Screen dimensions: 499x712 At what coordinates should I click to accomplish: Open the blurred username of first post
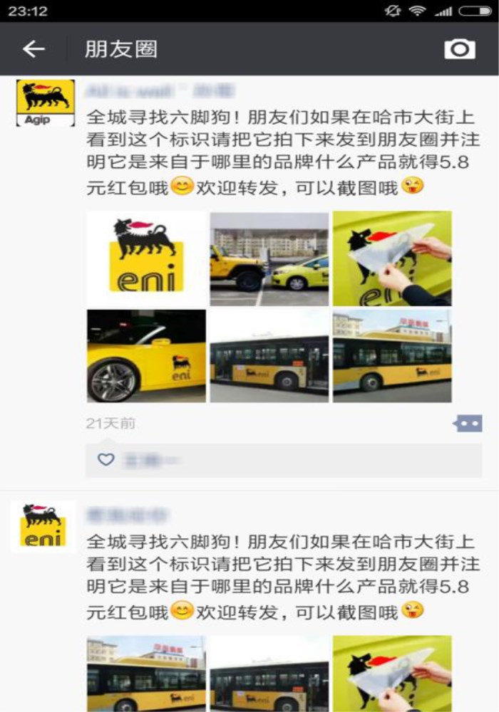(x=160, y=91)
